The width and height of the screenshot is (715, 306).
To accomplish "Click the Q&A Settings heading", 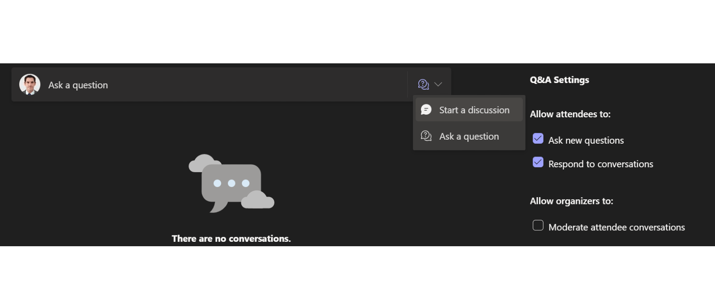I will point(559,80).
